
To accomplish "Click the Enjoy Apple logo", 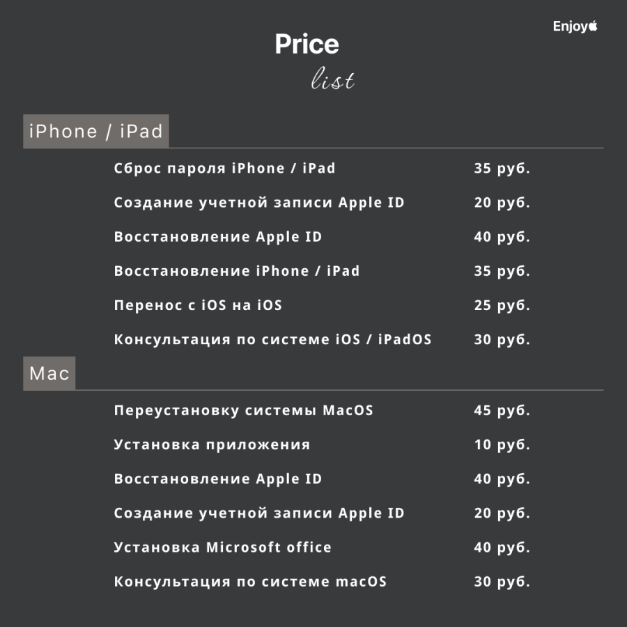I will (575, 26).
